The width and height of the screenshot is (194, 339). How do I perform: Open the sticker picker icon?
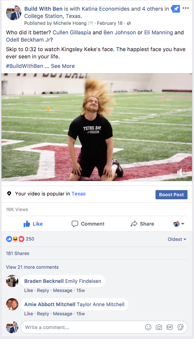[180, 327]
